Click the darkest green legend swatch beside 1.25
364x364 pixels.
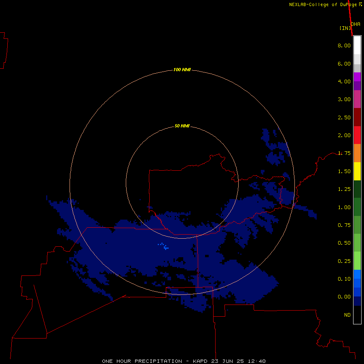pyautogui.click(x=357, y=189)
